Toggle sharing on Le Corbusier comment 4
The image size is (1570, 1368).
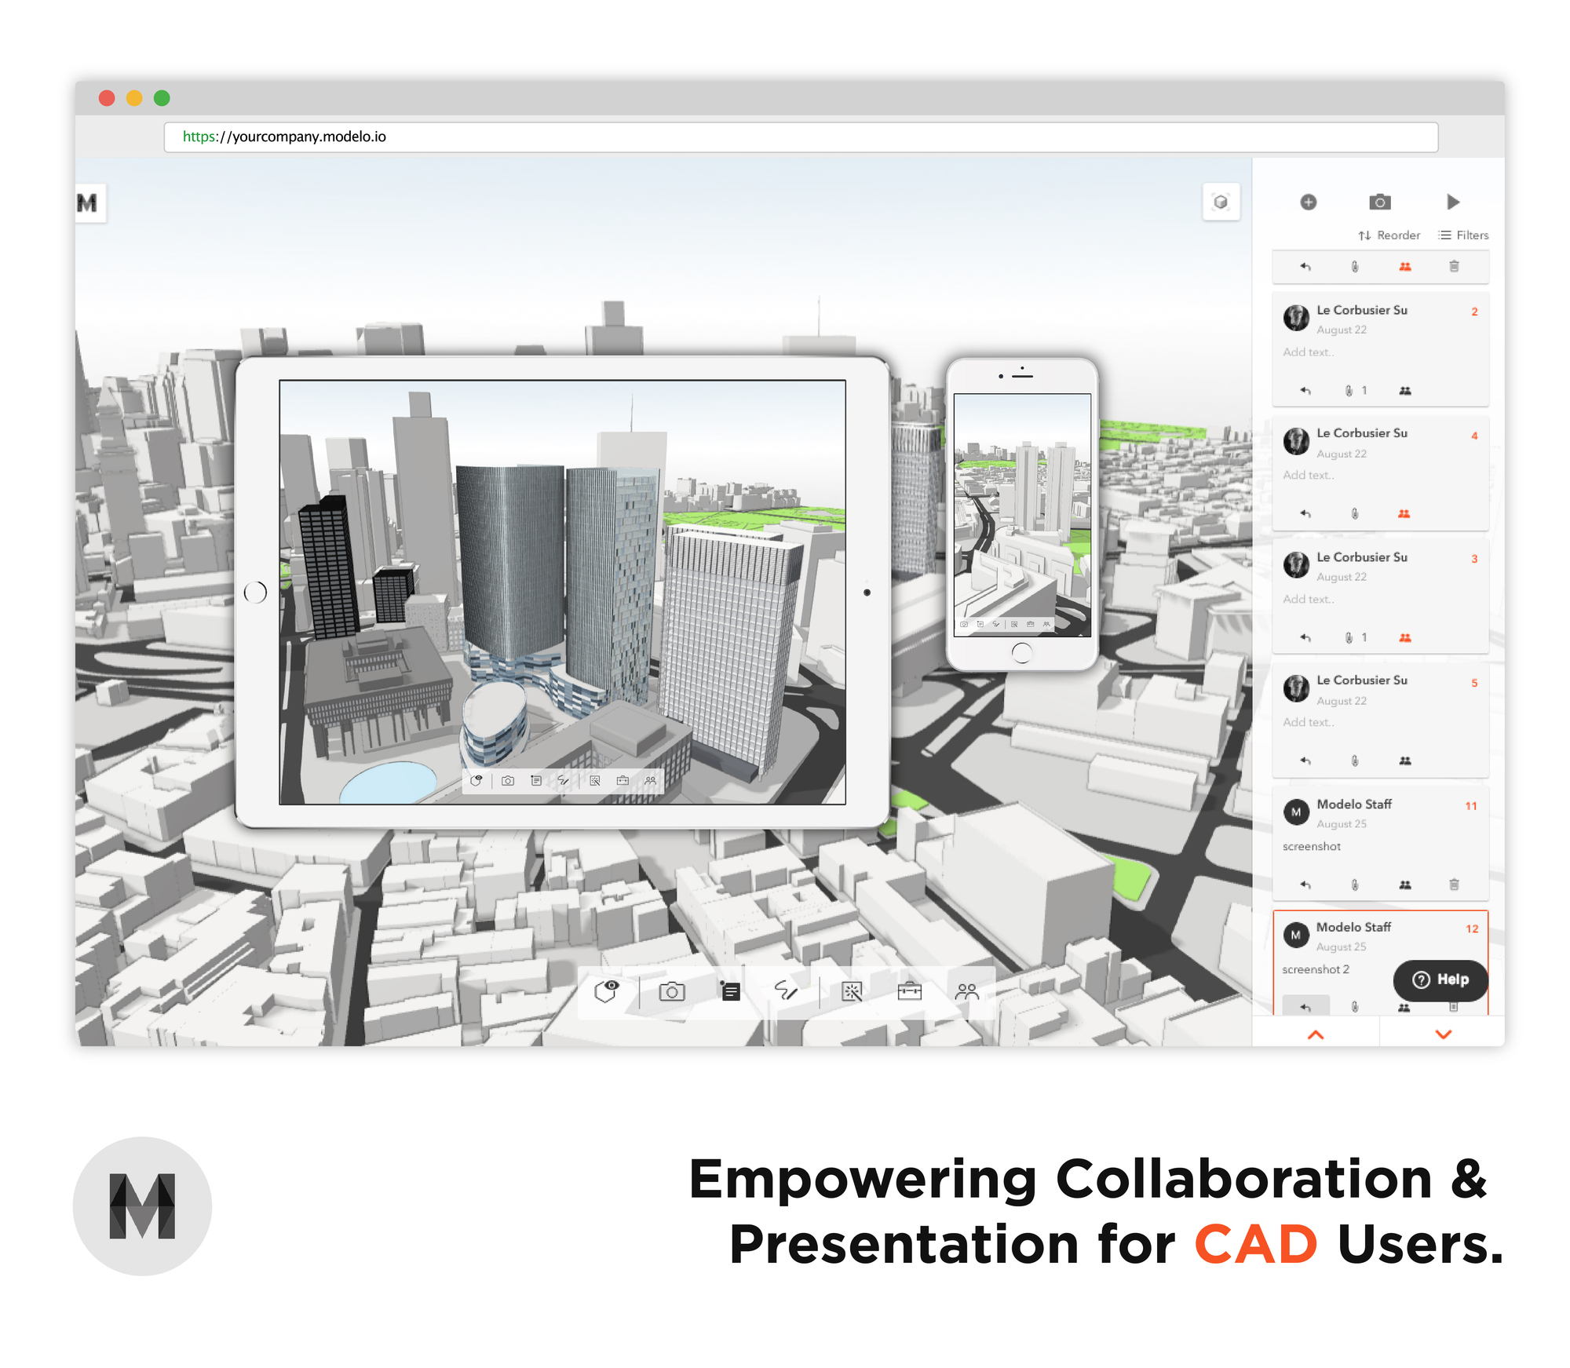pos(1404,514)
